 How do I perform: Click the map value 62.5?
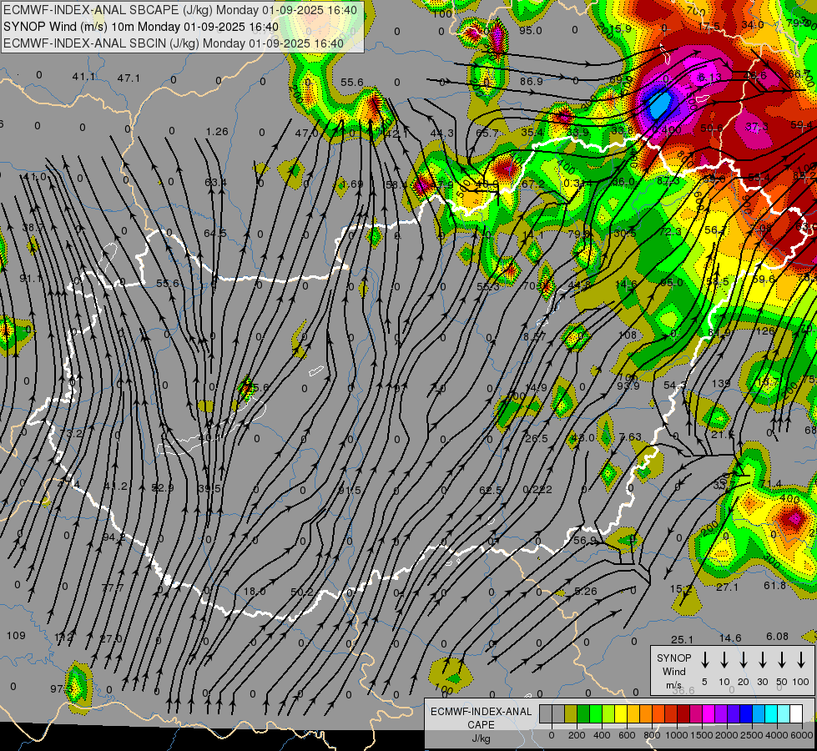(x=491, y=490)
